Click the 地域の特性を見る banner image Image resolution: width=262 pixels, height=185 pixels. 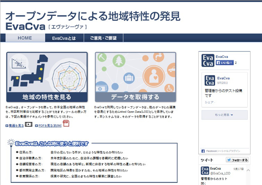pyautogui.click(x=47, y=77)
